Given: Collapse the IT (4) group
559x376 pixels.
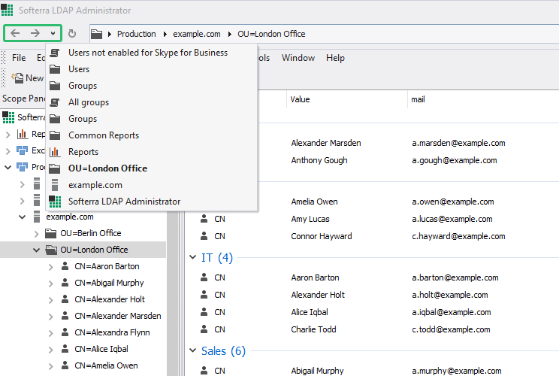Looking at the screenshot, I should point(193,257).
